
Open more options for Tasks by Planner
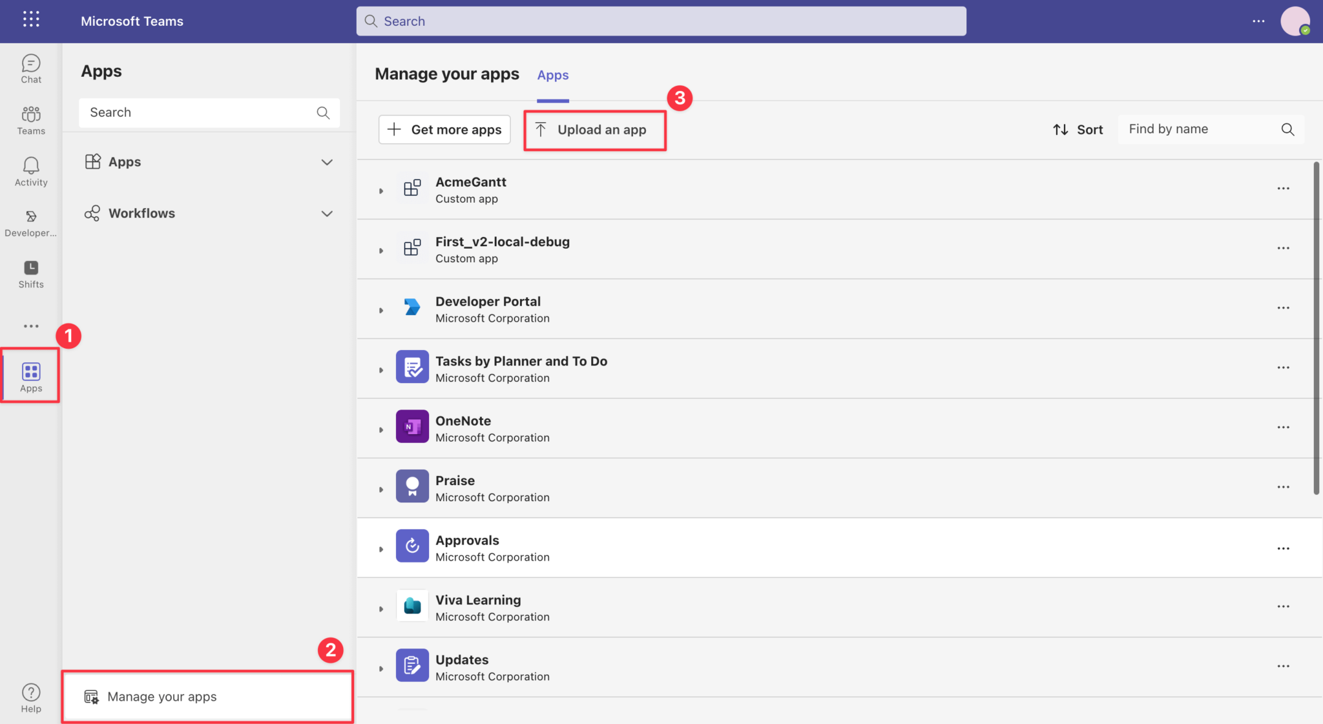point(1283,367)
